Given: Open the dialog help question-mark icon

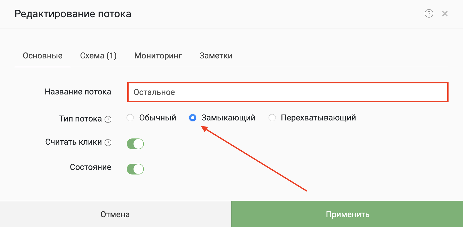Looking at the screenshot, I should click(429, 13).
